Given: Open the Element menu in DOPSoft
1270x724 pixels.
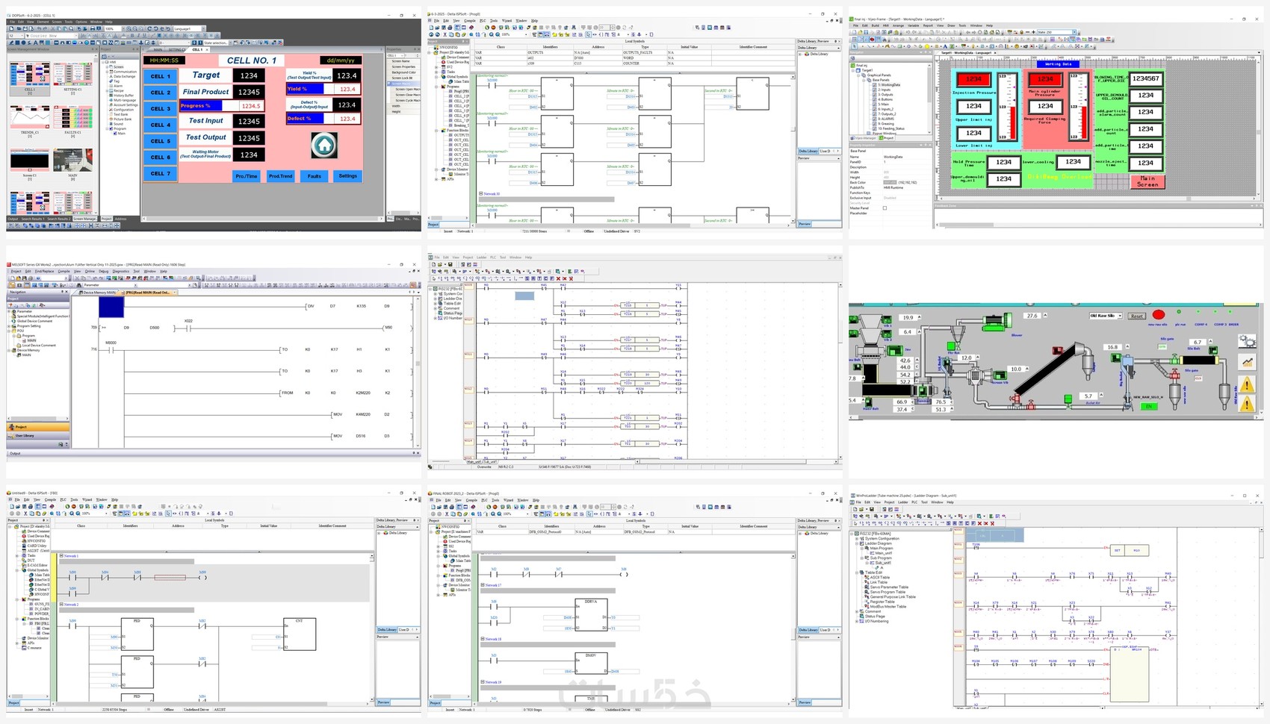Looking at the screenshot, I should [43, 22].
